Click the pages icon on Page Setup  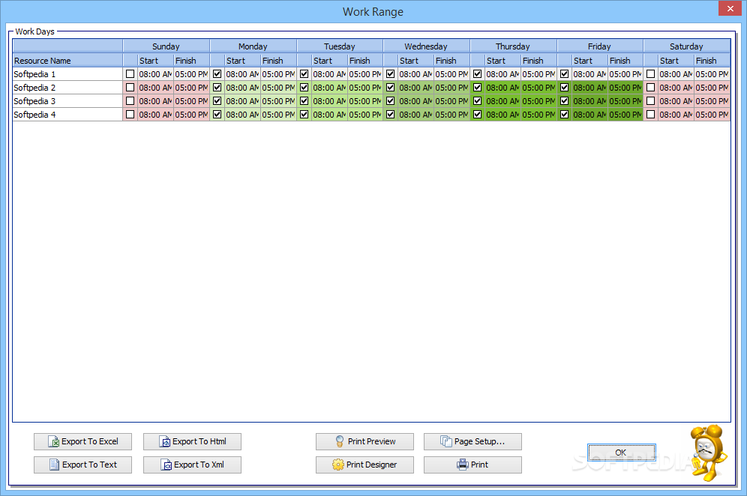(x=446, y=442)
